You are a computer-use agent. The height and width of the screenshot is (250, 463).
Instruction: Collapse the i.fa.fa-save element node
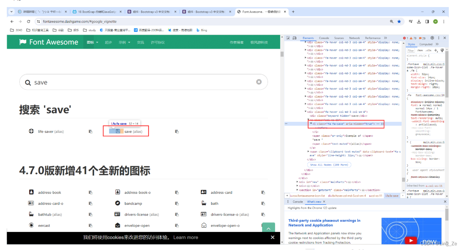coord(311,124)
